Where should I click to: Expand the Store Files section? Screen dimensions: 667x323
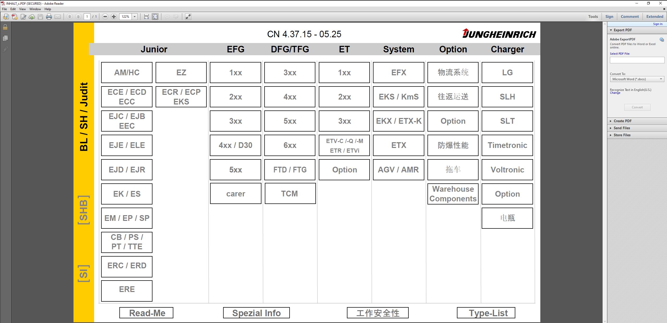click(622, 135)
